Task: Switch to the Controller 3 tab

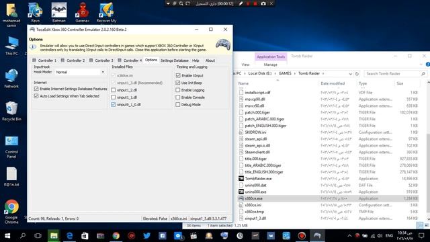Action: pyautogui.click(x=101, y=61)
